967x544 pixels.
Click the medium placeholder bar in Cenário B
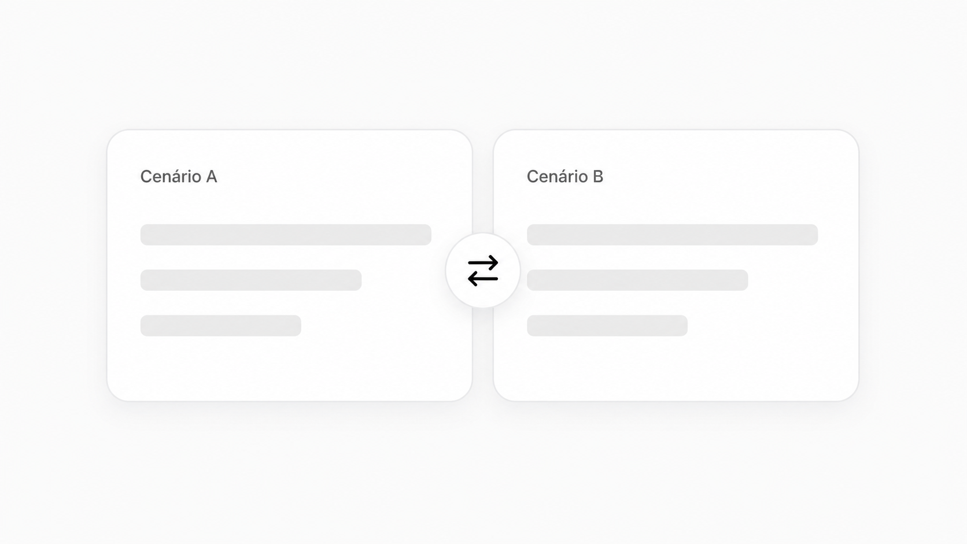pyautogui.click(x=637, y=280)
